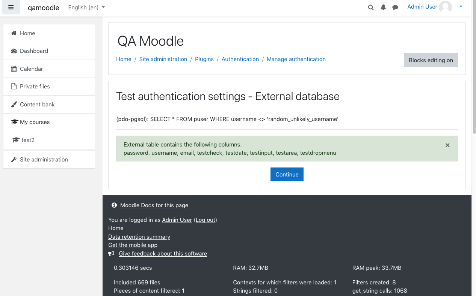Click the 'QA Moodle' page heading

[x=151, y=41]
